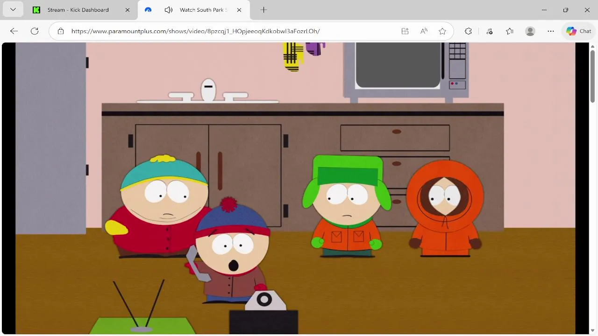
Task: Minimize the browser window
Action: (x=544, y=10)
